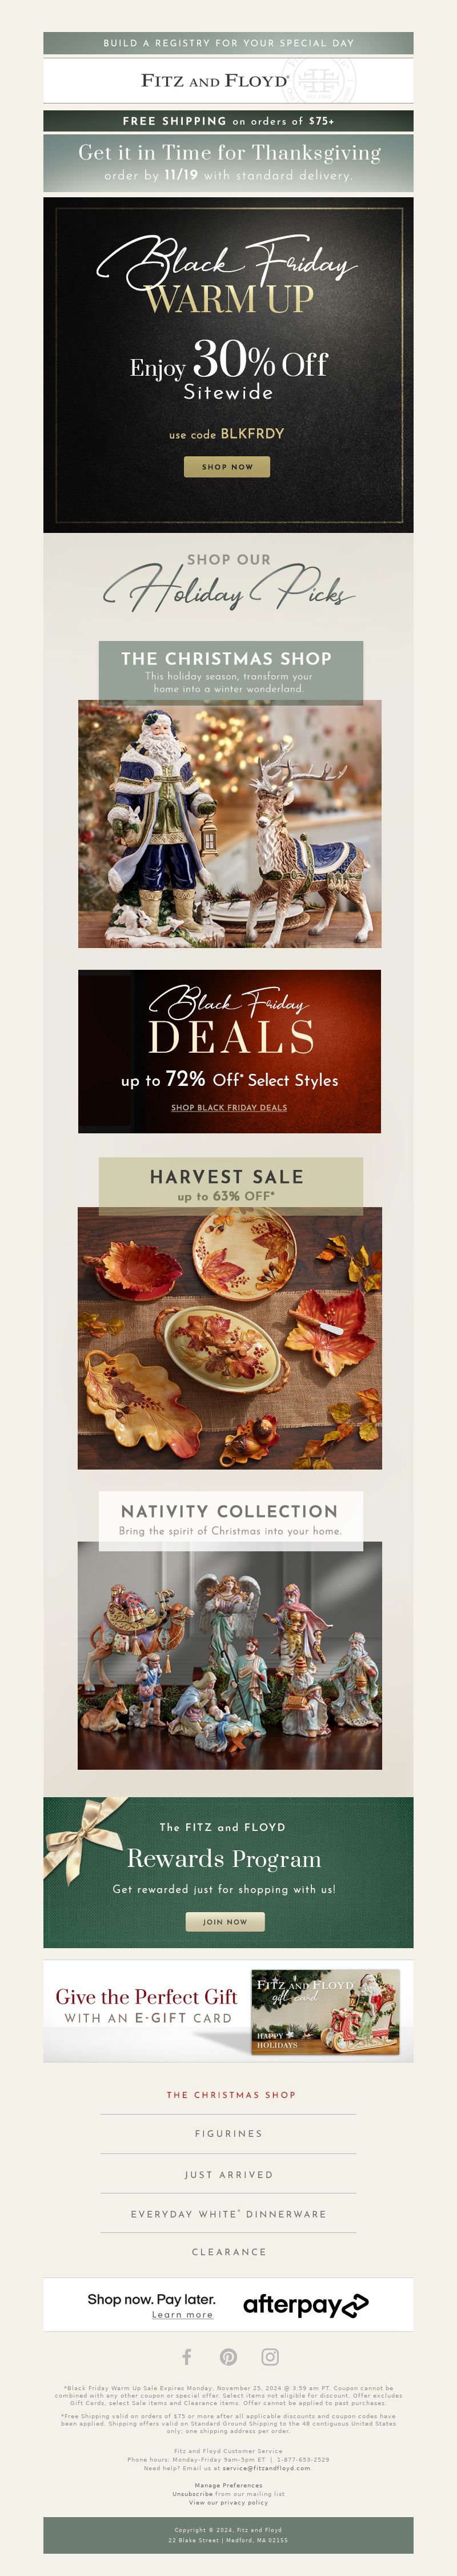Click the Shop Now button
The image size is (457, 2576).
[x=227, y=466]
